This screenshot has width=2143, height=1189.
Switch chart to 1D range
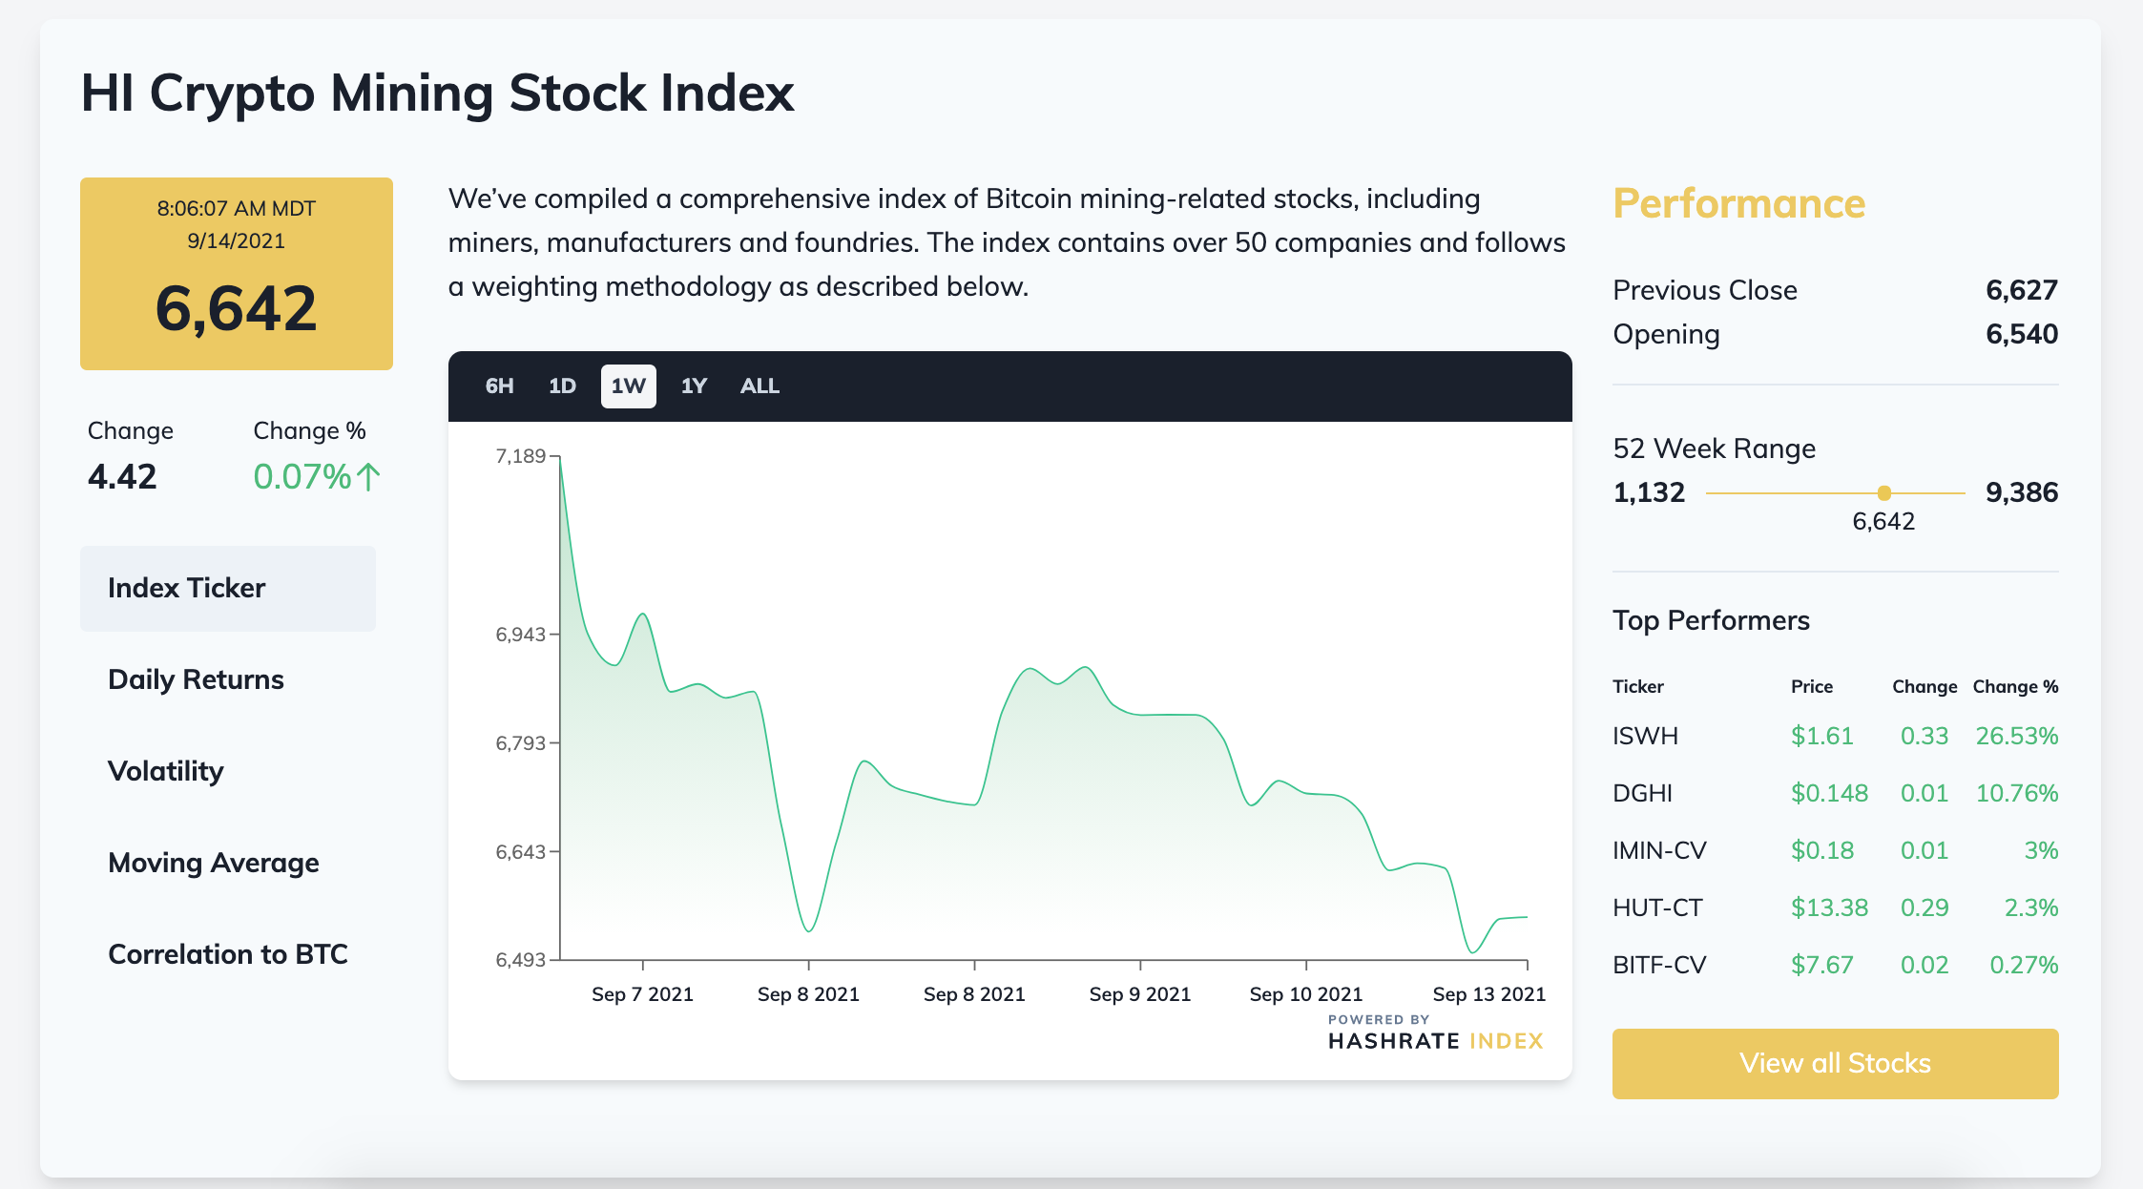(x=562, y=386)
